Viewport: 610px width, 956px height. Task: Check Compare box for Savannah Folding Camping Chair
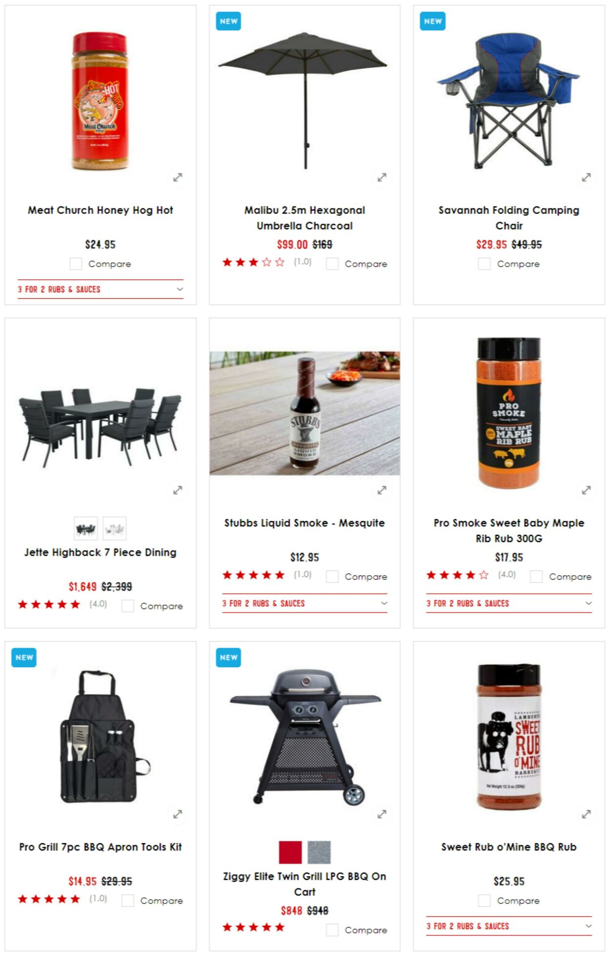pos(484,264)
